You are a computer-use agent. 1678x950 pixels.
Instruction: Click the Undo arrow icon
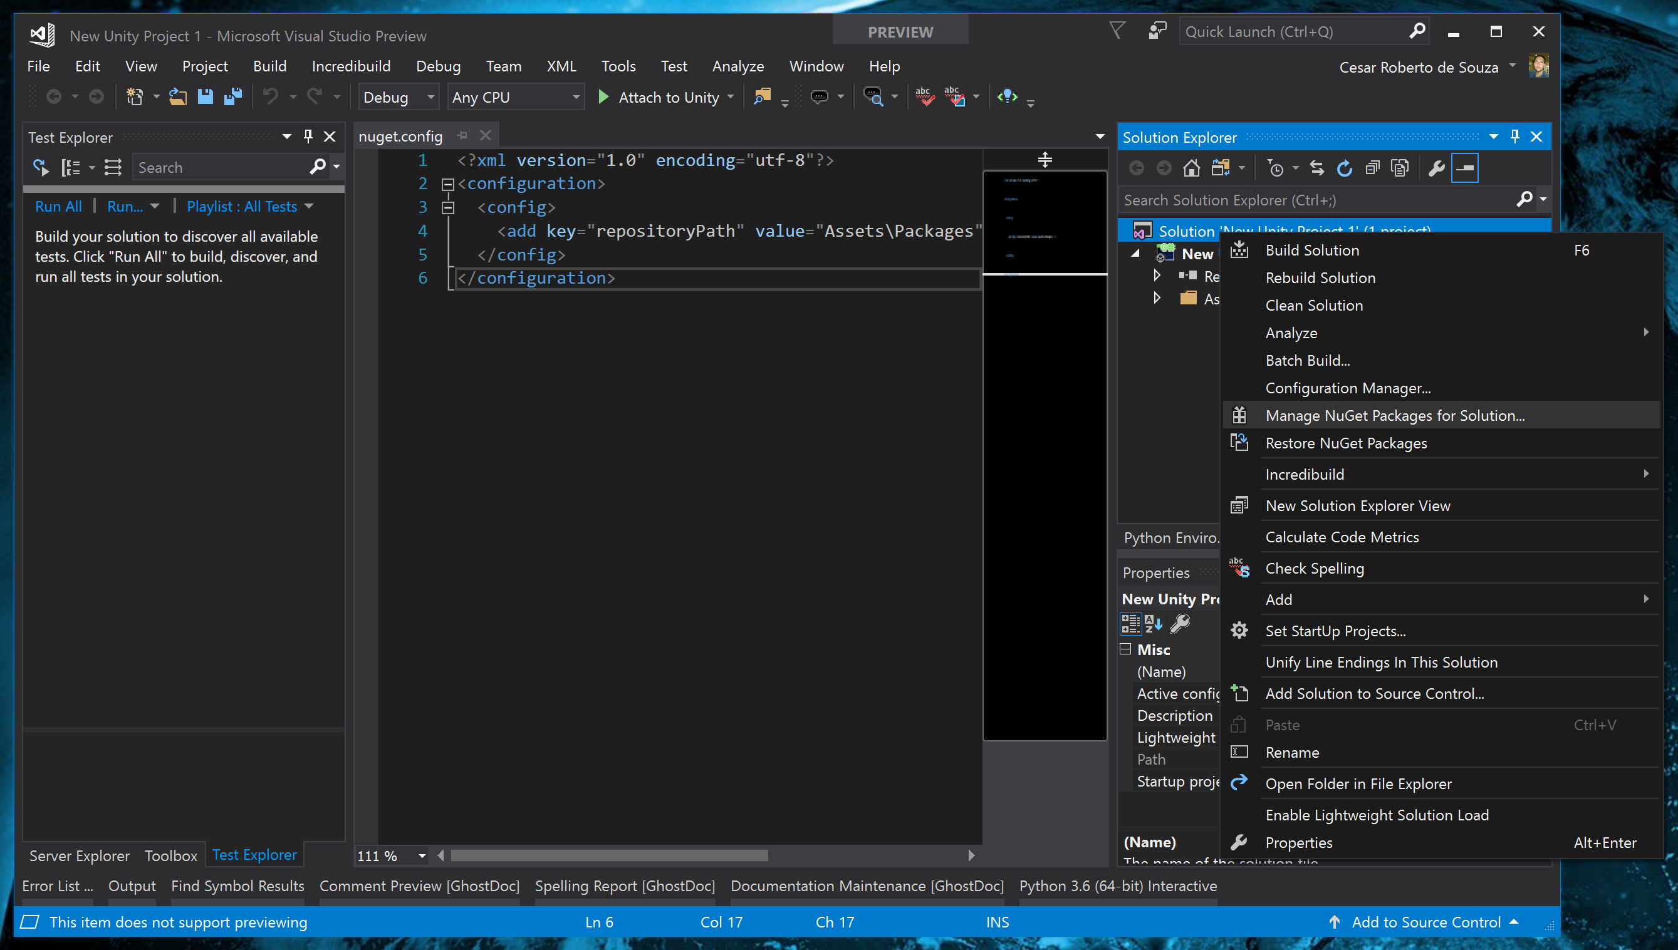(x=270, y=97)
